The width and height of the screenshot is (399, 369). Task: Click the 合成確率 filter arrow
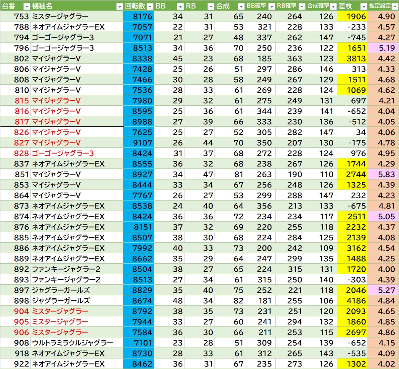332,6
